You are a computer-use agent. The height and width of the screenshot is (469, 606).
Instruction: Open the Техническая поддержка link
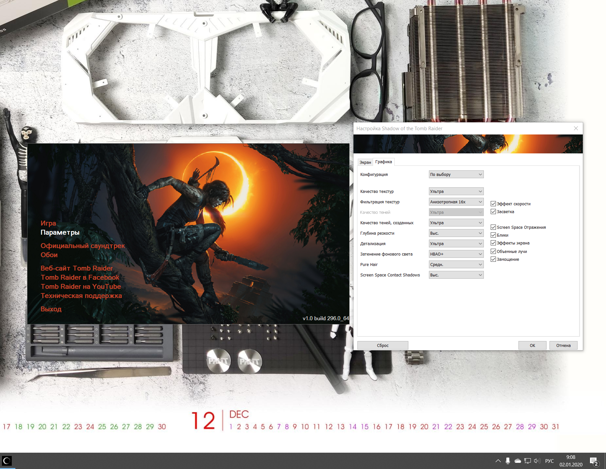coord(81,296)
